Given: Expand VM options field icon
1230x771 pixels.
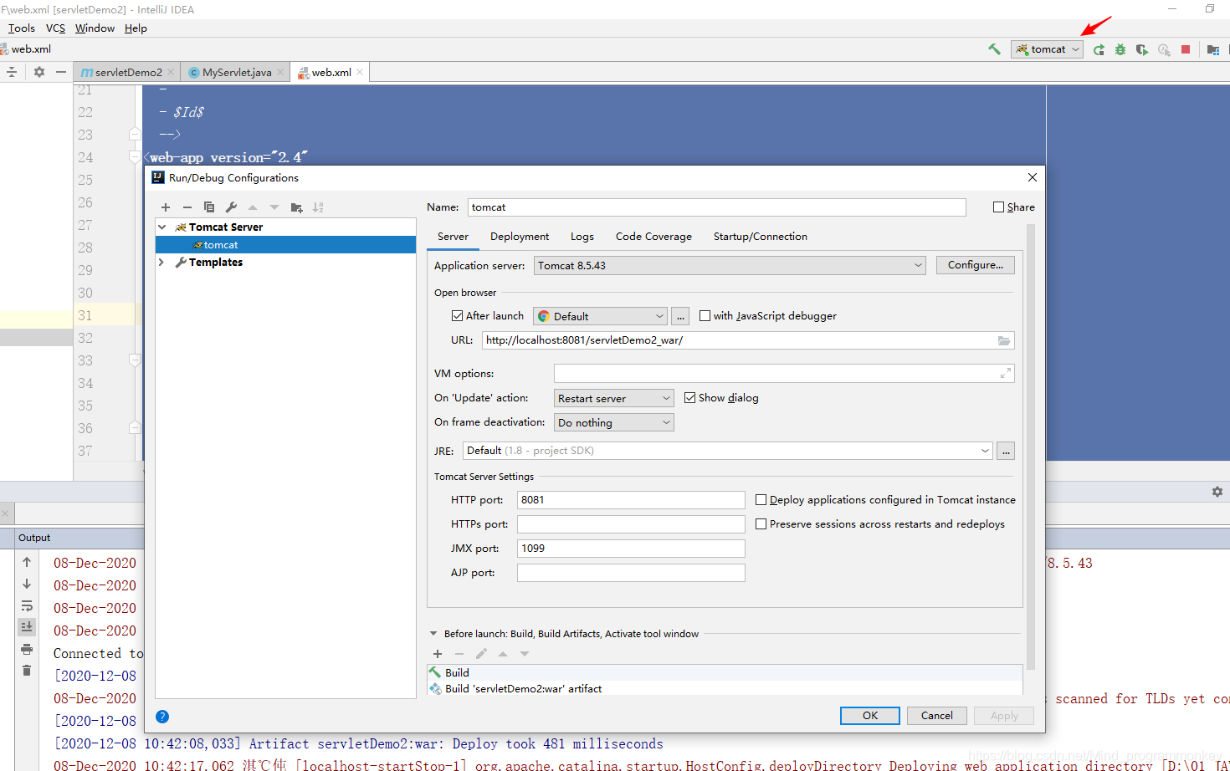Looking at the screenshot, I should tap(1006, 374).
